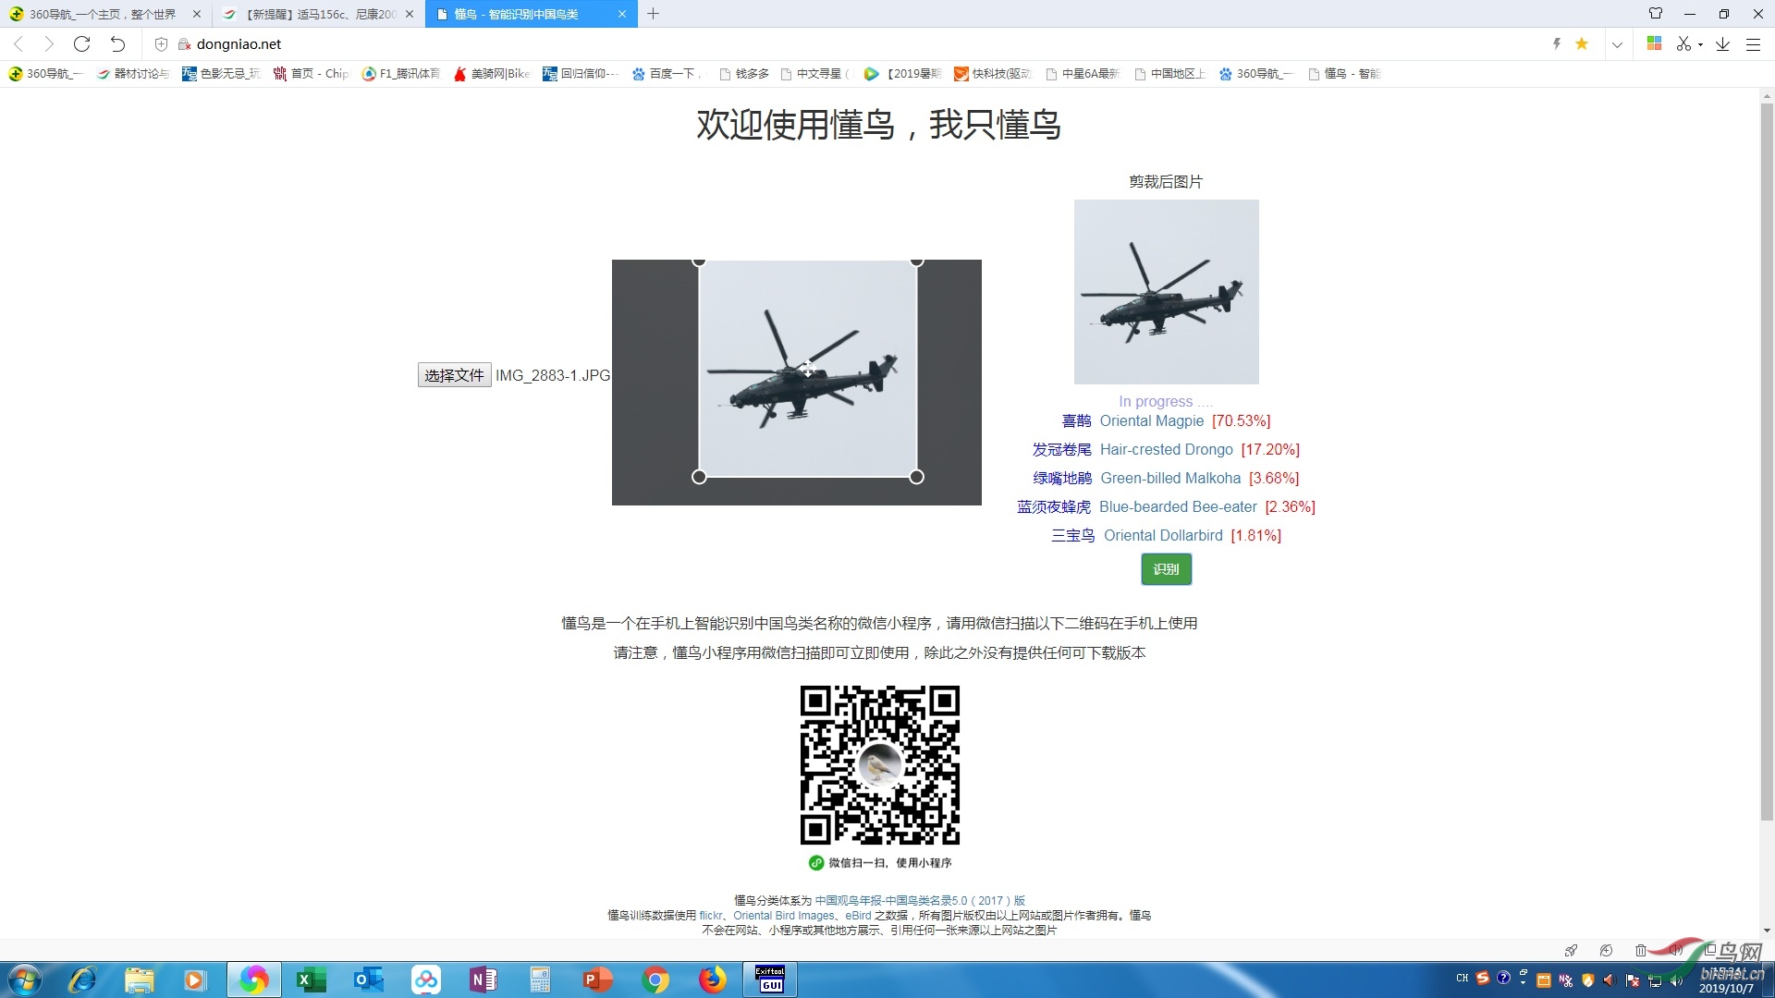Open the F1_腾讯体育 bookmark

click(x=401, y=74)
